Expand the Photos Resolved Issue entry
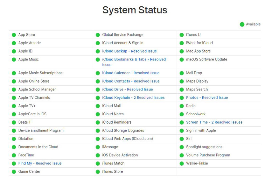 point(207,98)
